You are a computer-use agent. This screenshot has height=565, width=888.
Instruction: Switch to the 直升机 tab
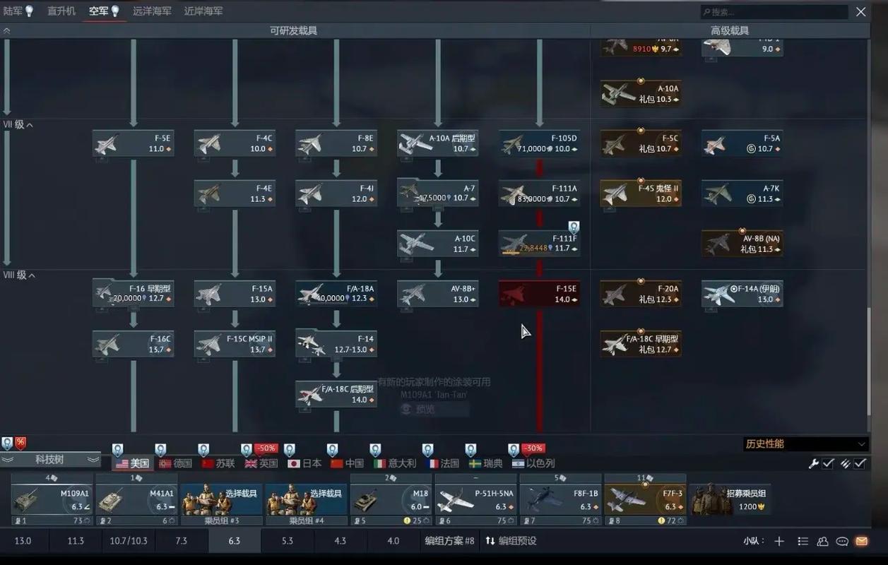pos(61,11)
